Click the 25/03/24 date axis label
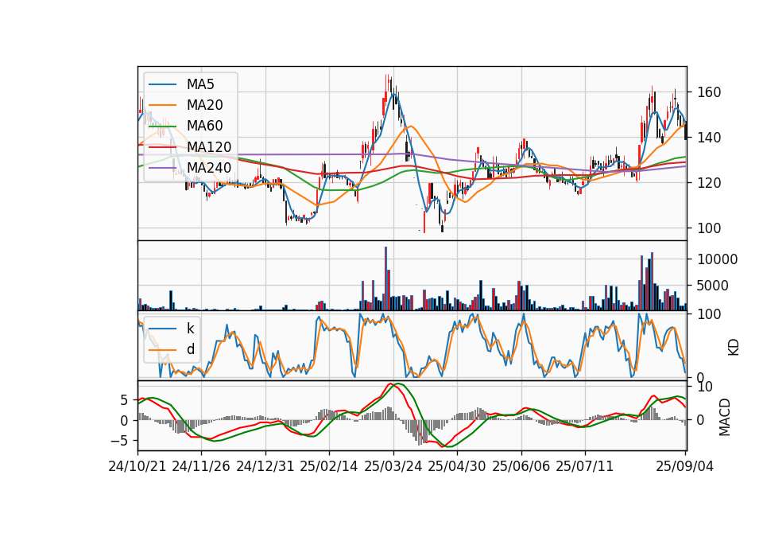The height and width of the screenshot is (549, 763). click(x=393, y=466)
